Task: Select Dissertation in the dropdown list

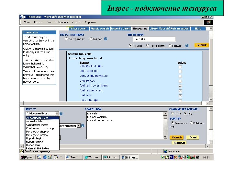Action: click(x=42, y=145)
